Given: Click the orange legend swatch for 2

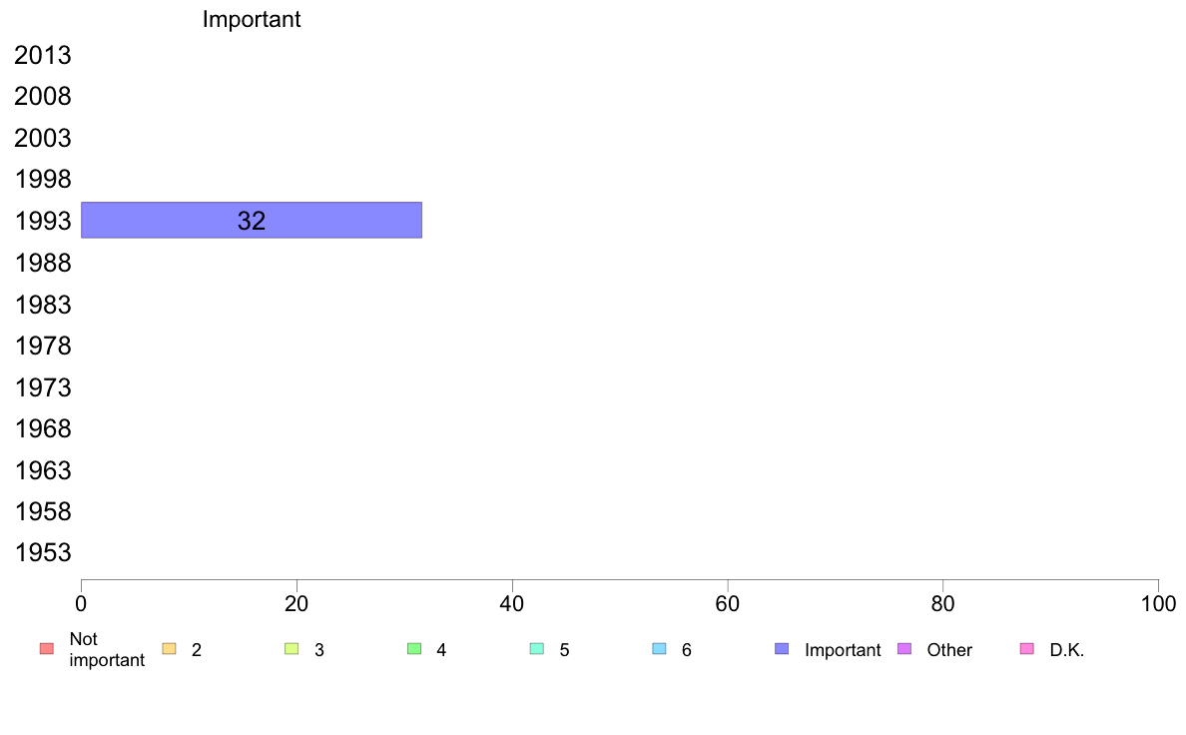Looking at the screenshot, I should point(170,649).
